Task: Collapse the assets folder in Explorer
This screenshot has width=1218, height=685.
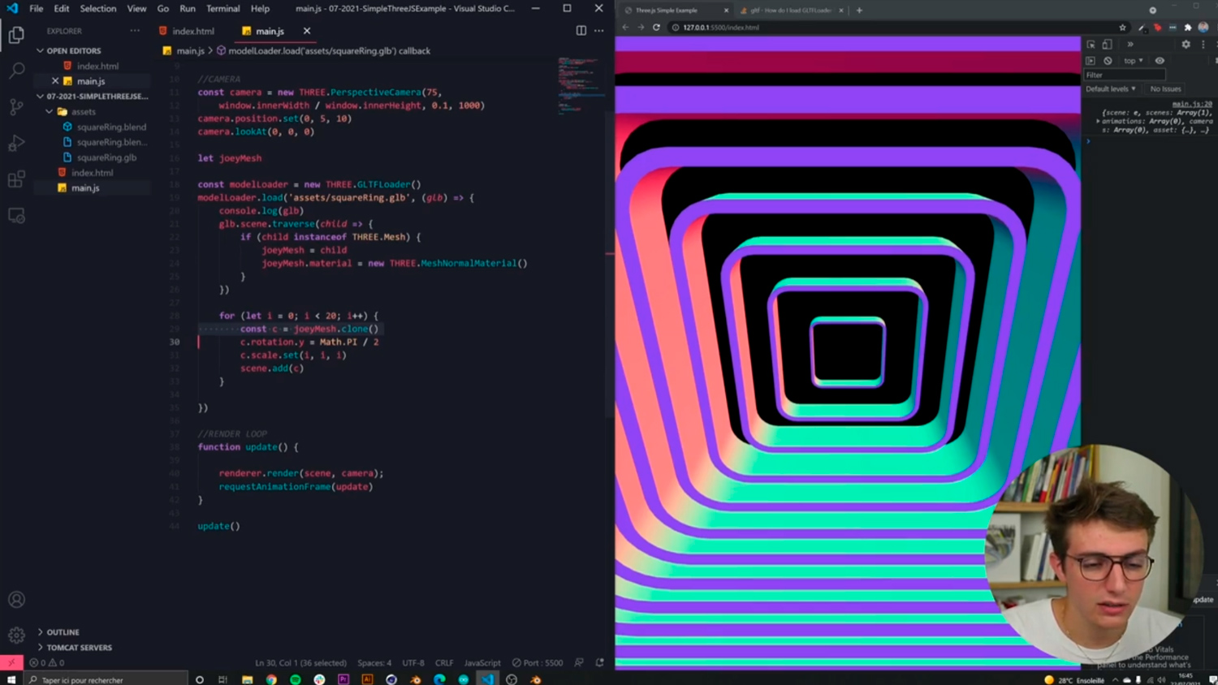Action: tap(49, 111)
